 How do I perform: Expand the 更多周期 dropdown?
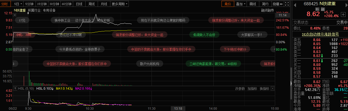point(119,4)
